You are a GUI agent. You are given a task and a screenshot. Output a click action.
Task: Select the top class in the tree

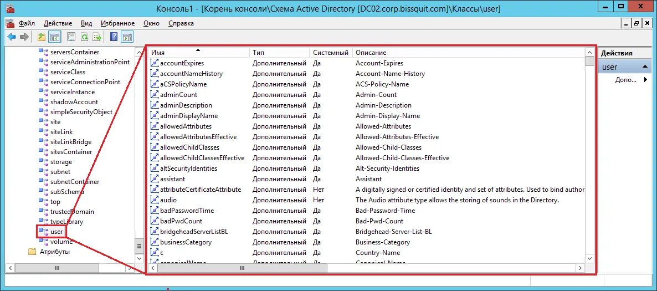55,202
